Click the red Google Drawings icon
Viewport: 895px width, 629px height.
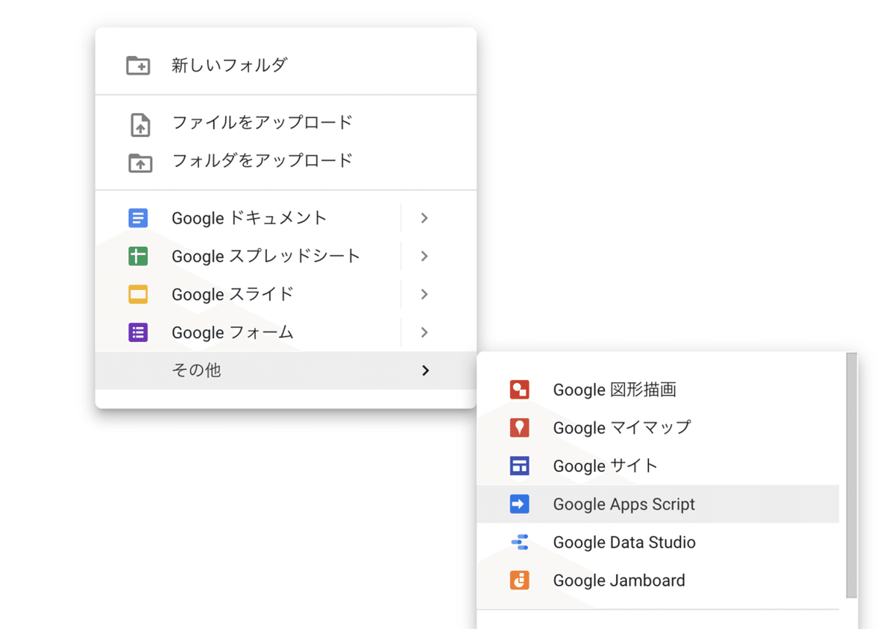tap(519, 390)
